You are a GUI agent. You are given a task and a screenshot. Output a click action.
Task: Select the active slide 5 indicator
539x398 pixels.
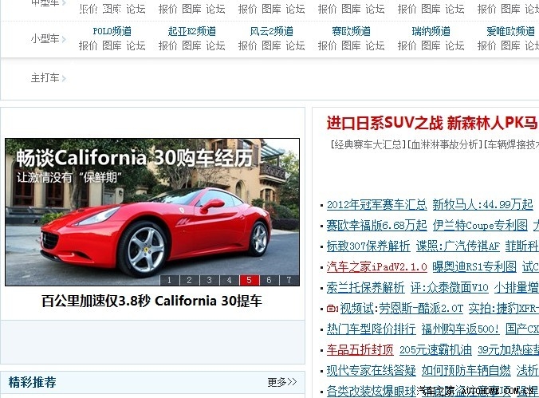tap(249, 280)
